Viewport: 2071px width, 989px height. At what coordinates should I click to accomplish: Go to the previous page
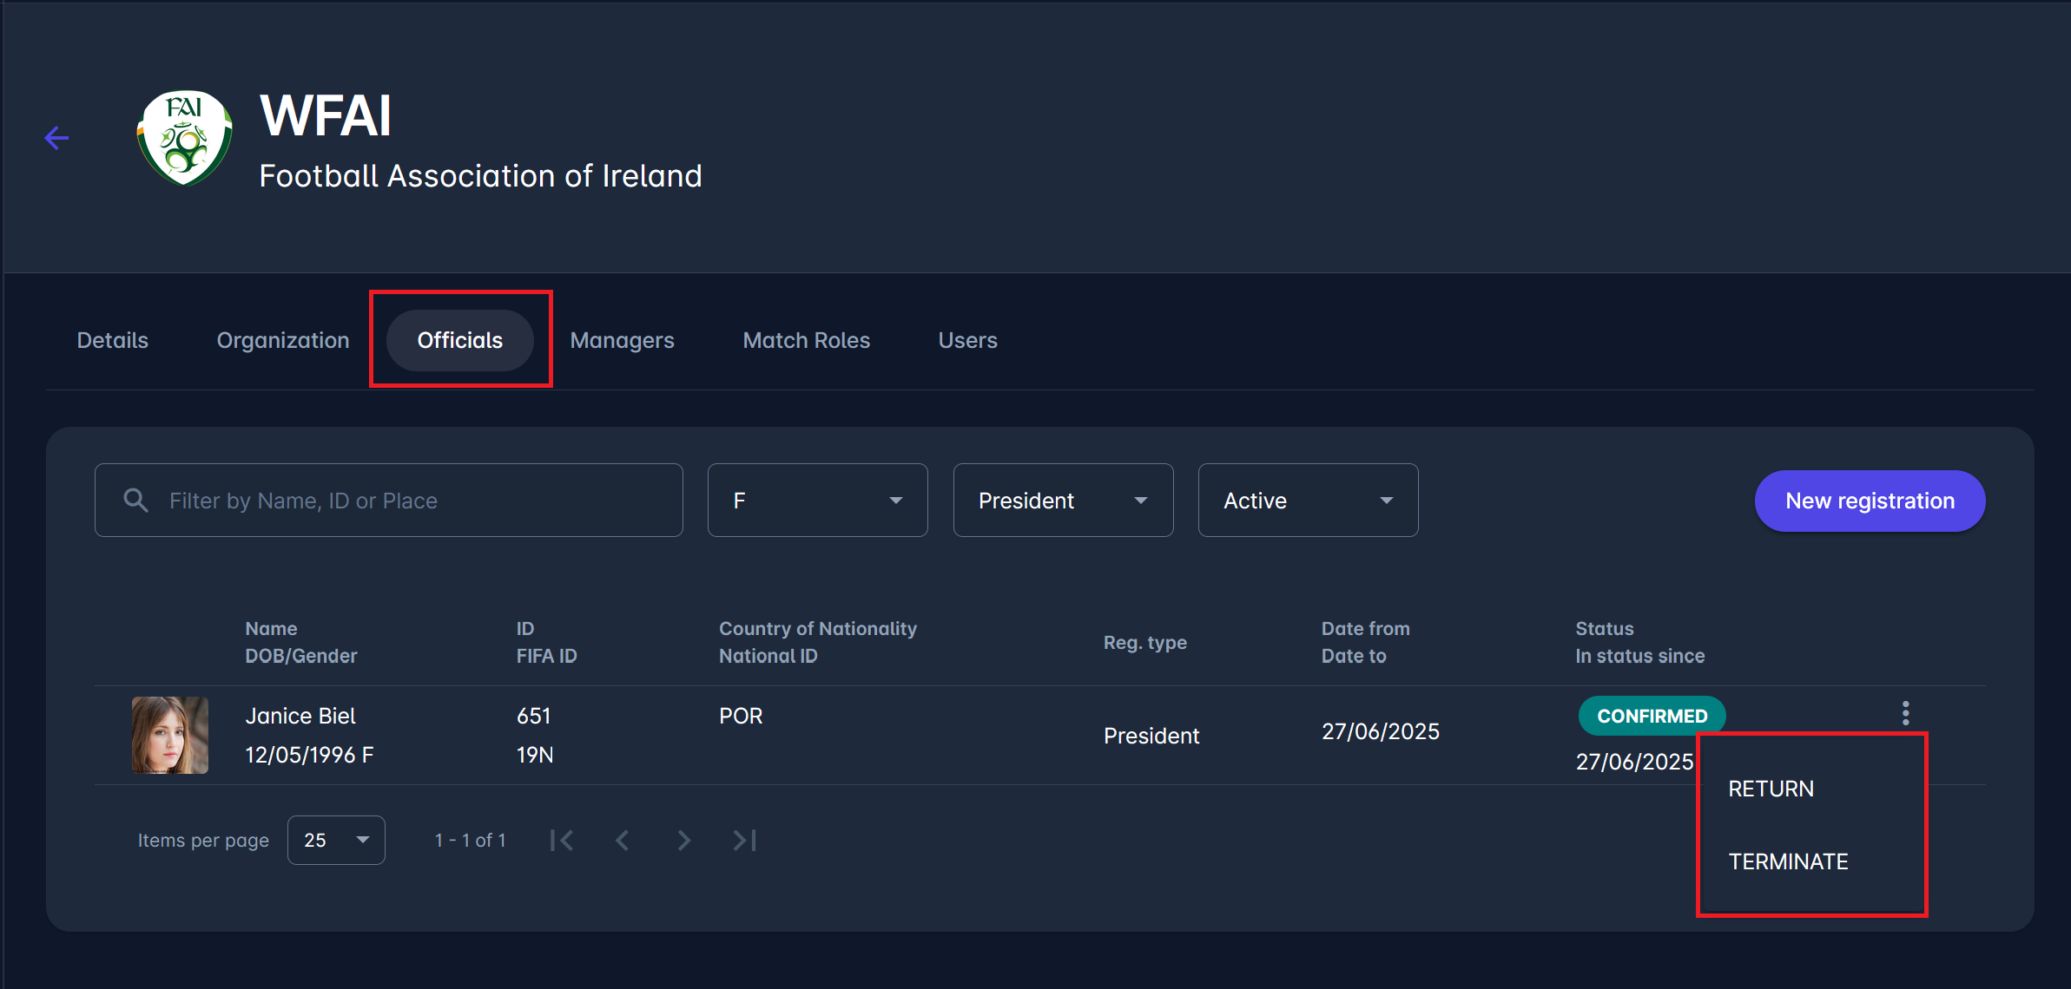622,840
